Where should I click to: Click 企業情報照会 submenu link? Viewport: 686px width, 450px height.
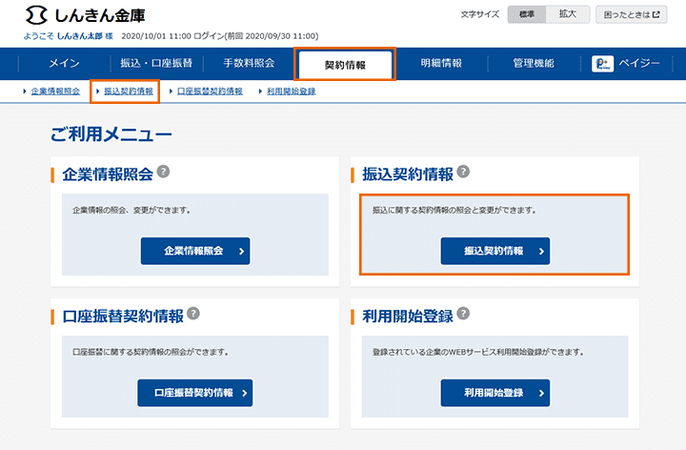[x=54, y=92]
